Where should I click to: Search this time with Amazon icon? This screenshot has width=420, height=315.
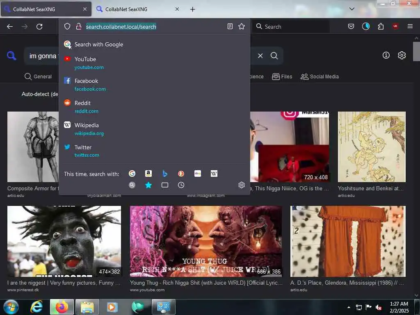148,173
